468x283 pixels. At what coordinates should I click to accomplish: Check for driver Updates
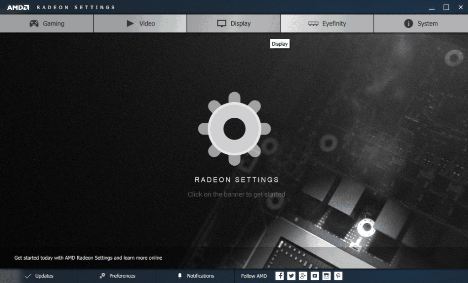[39, 276]
